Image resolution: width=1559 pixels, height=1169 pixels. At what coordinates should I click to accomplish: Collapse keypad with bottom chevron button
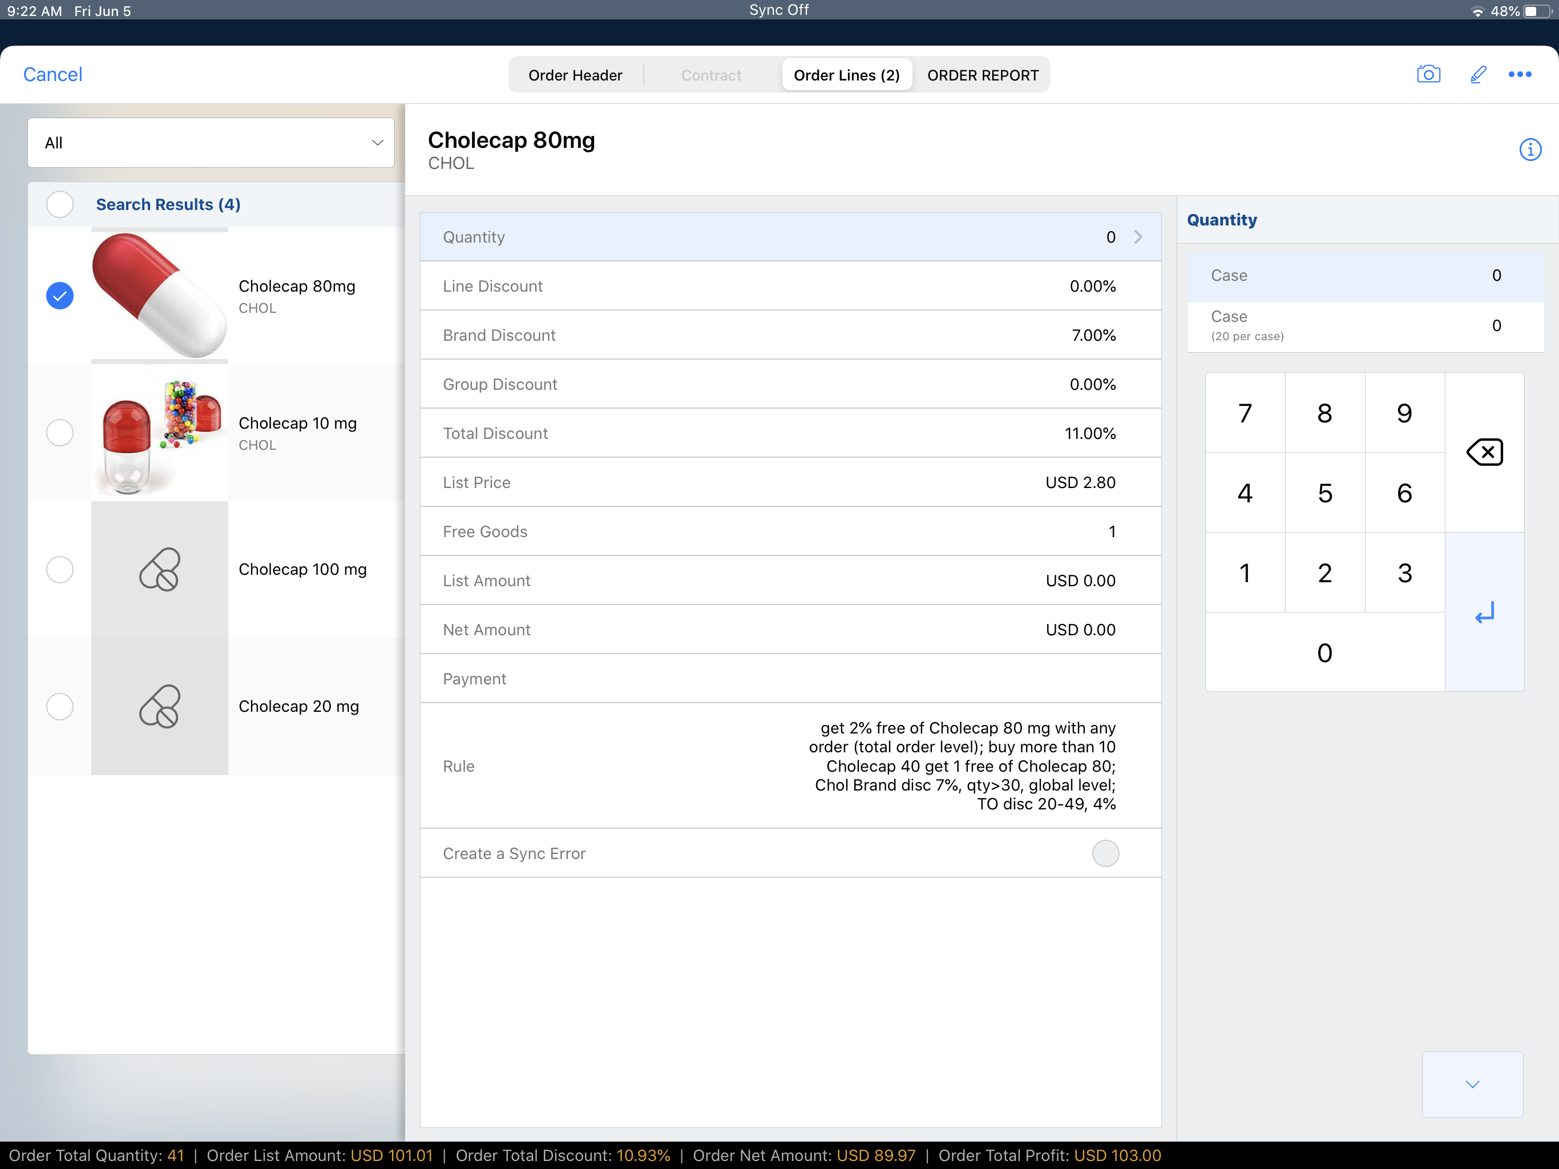1472,1084
